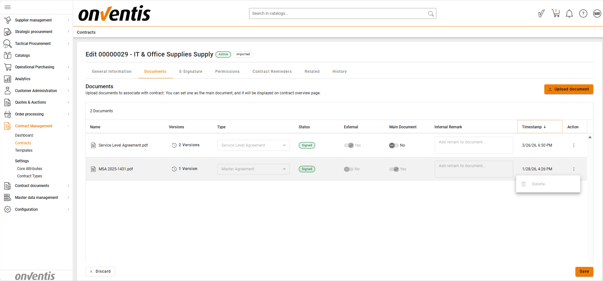Toggle Main Document switch for Service Level Agreement
603x281 pixels.
click(x=394, y=145)
